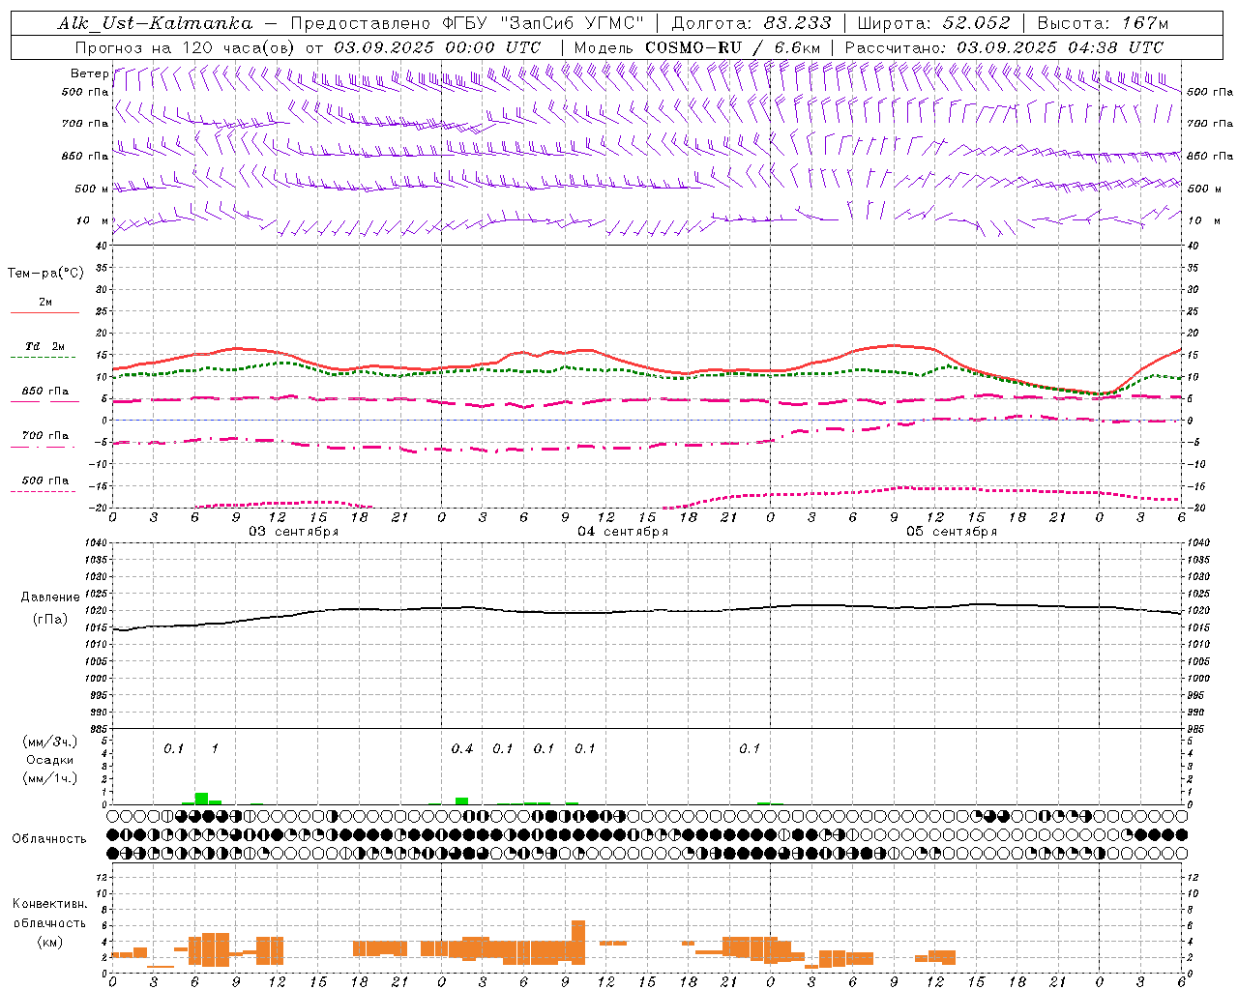Click the 850 гПа temperature legend entry
Image resolution: width=1238 pixels, height=990 pixels.
tap(44, 392)
